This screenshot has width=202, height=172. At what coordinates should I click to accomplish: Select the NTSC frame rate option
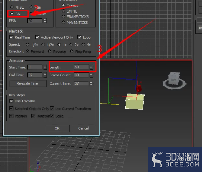pos(12,7)
